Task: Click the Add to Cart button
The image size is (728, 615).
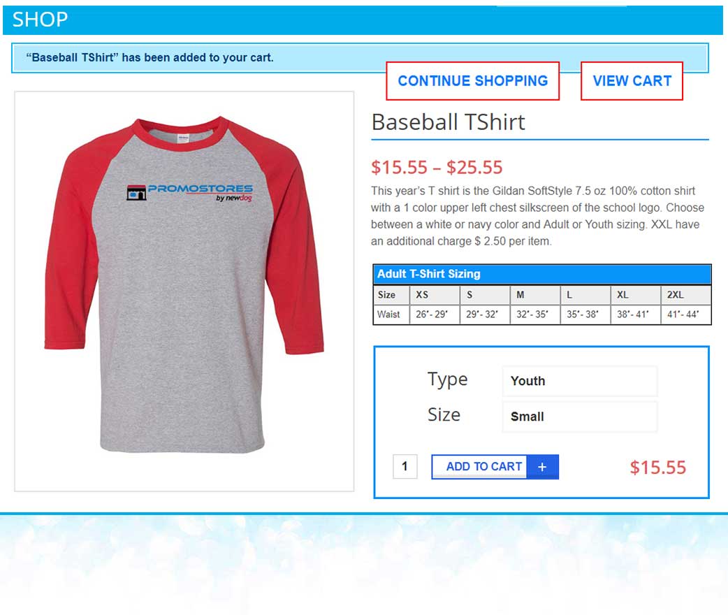Action: 495,467
